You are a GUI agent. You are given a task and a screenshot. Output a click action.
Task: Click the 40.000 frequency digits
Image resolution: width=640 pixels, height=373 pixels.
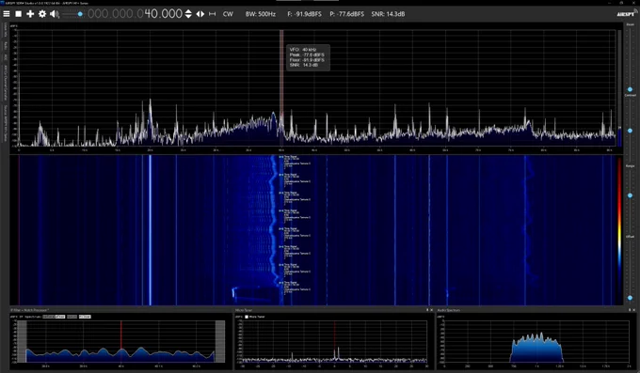163,14
